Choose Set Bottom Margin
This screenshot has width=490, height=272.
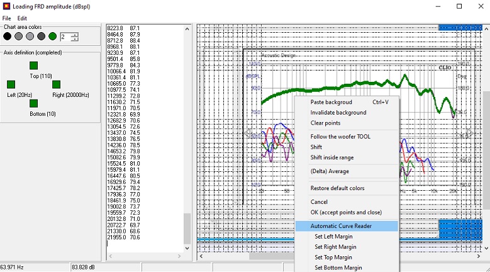347,268
